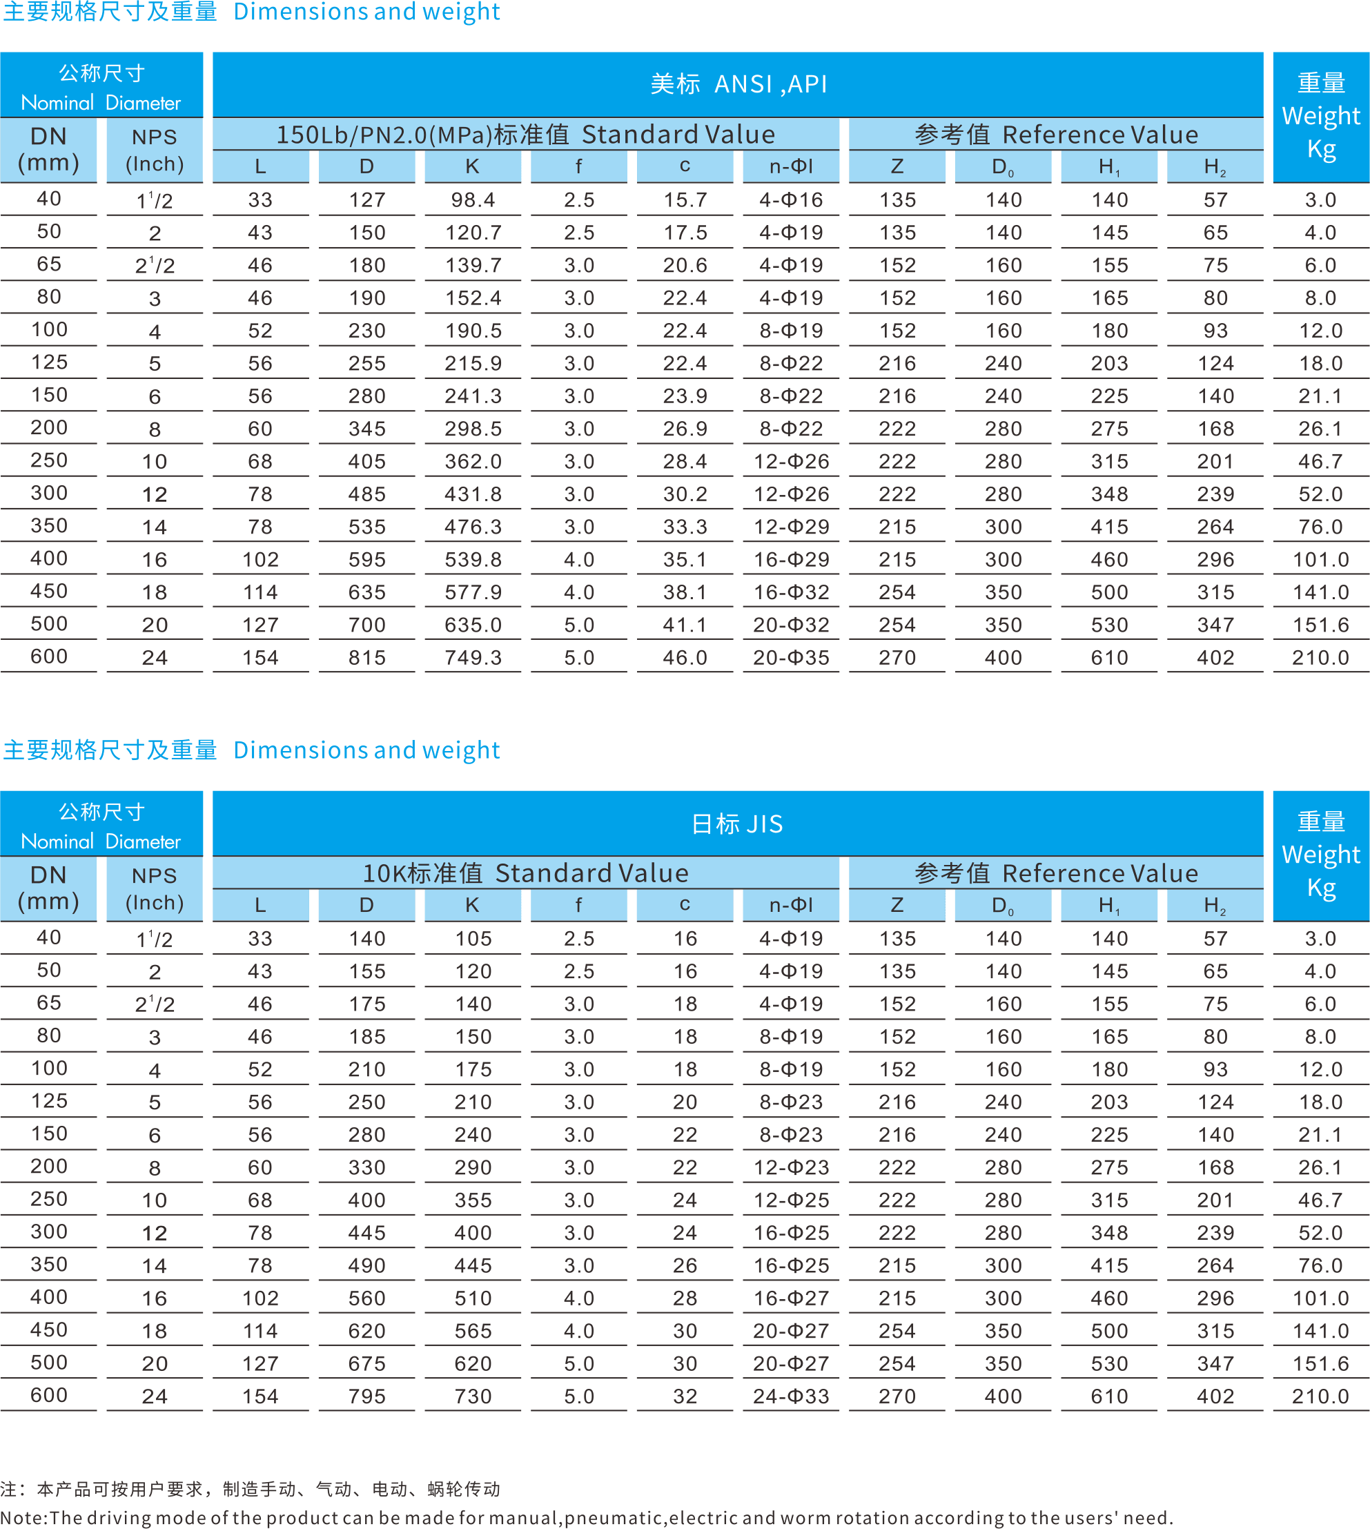This screenshot has width=1370, height=1529.
Task: Click c value '15.7' in the ANSI table
Action: point(685,200)
